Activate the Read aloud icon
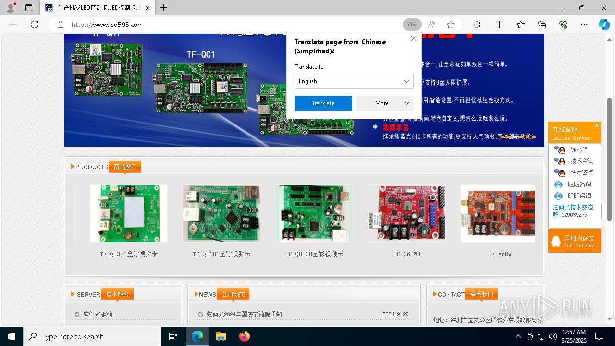615x346 pixels. click(x=431, y=25)
